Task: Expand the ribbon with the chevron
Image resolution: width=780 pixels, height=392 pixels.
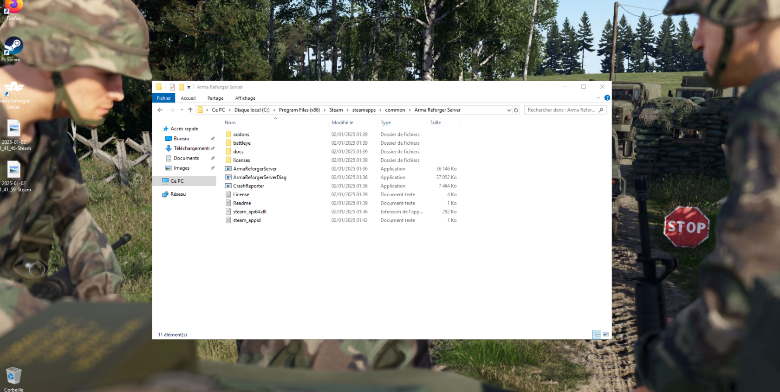Action: (x=598, y=98)
